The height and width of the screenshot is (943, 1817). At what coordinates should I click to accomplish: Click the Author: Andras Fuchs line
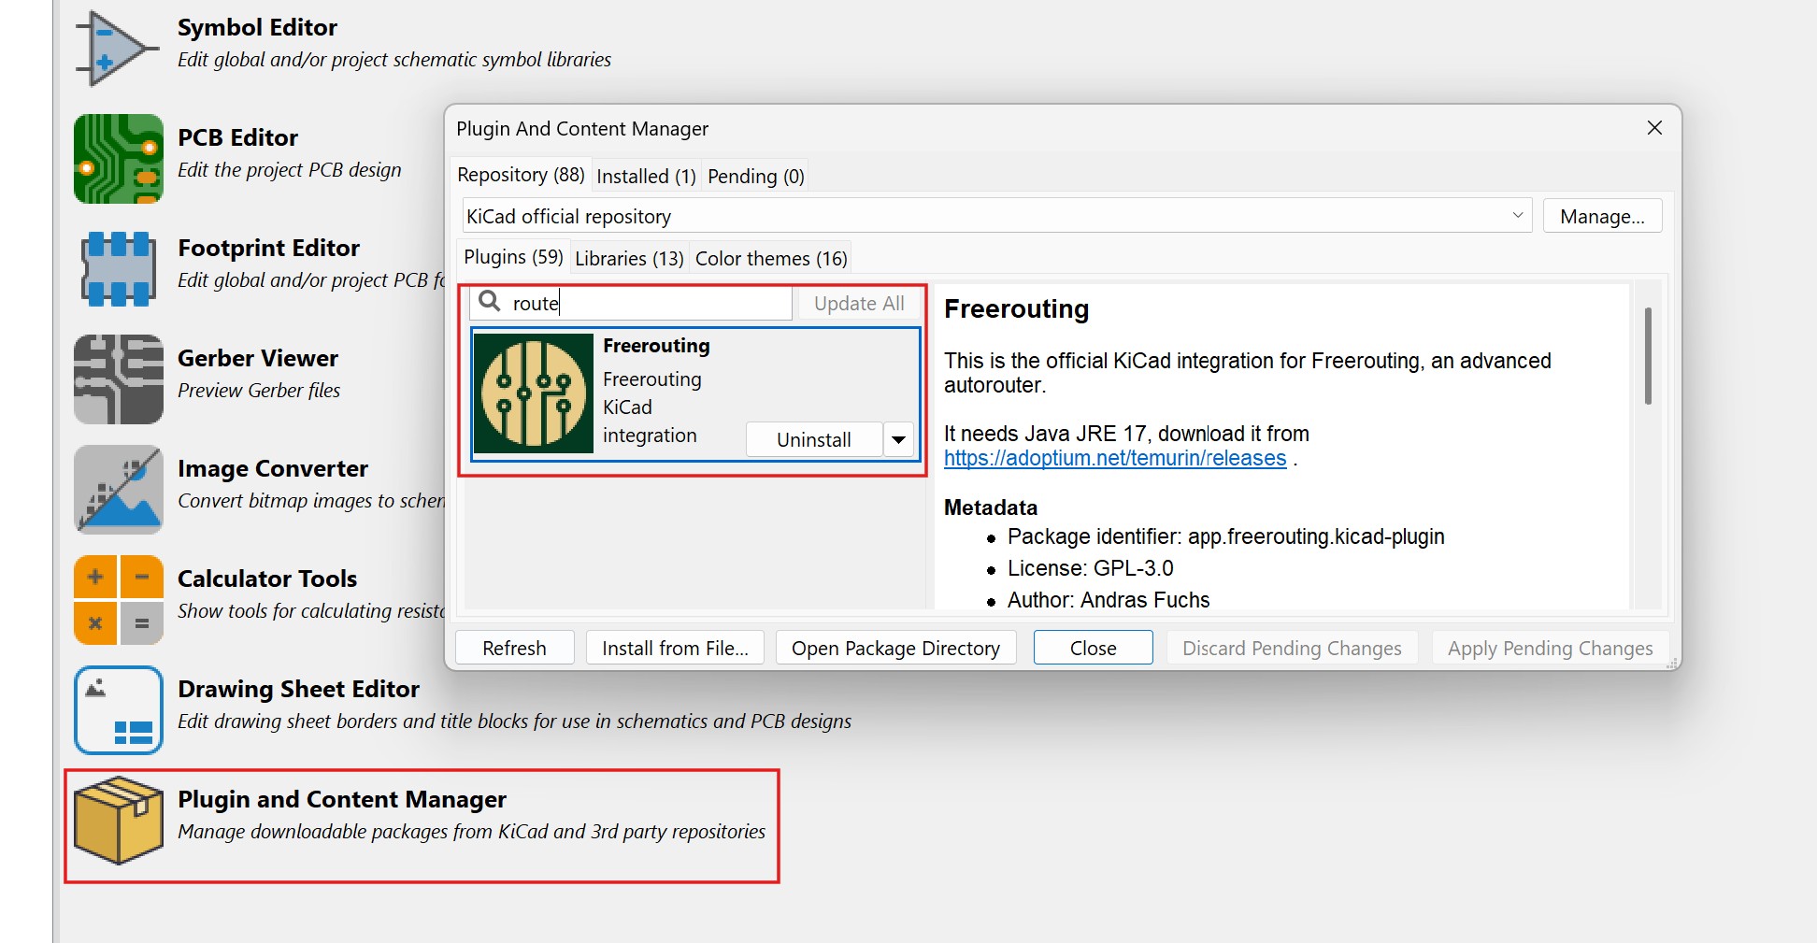[1109, 600]
